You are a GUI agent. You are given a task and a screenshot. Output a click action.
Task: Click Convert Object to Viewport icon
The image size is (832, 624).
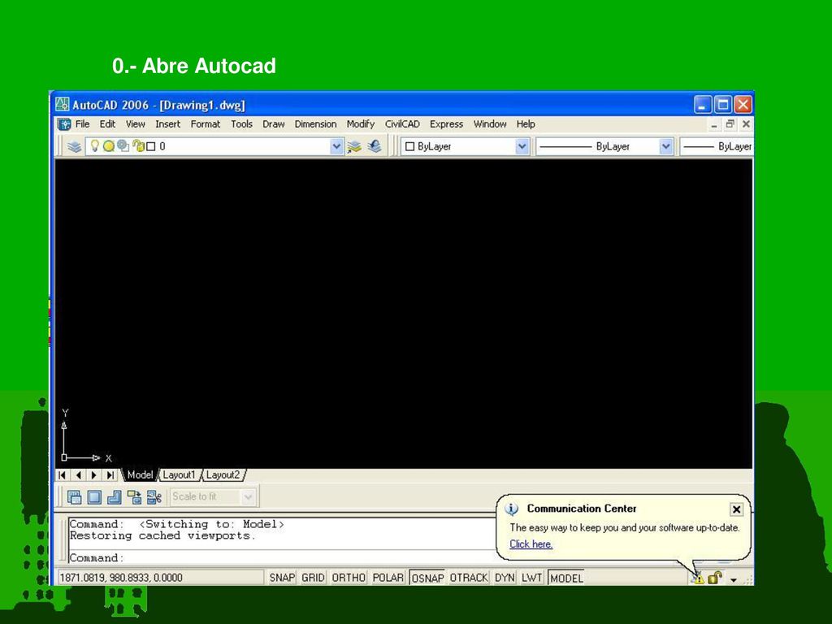[x=134, y=497]
